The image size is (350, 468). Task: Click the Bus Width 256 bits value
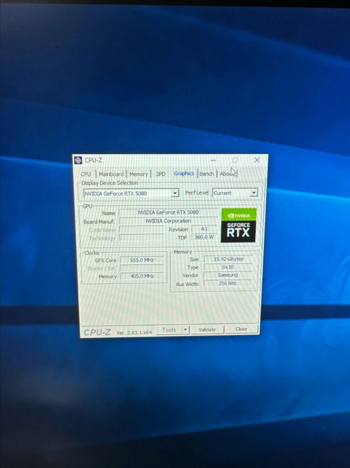point(228,283)
